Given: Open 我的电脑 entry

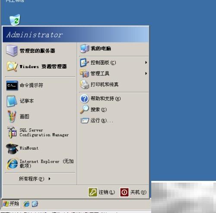Looking at the screenshot, I should pyautogui.click(x=101, y=49).
